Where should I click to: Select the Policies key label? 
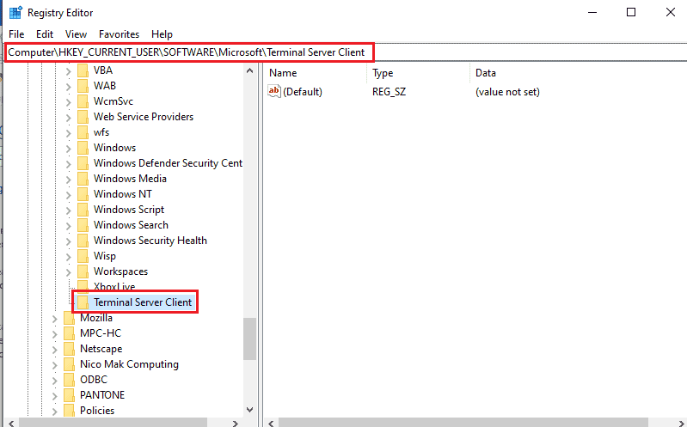pyautogui.click(x=97, y=411)
